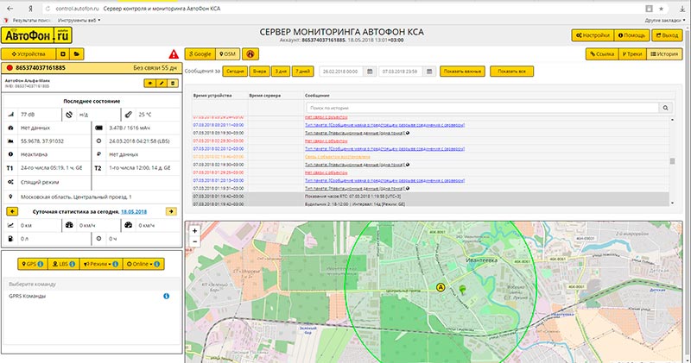691x363 pixels.
Task: Click the eye icon for АвтоФон Альфа-Маяк
Action: [x=149, y=83]
